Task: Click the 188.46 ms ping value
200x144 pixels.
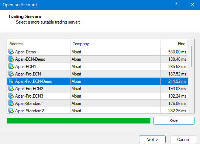Action: [x=177, y=59]
